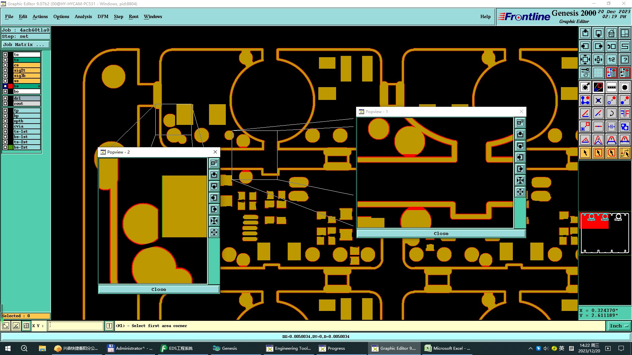Click the pan up arrow icon
This screenshot has height=355, width=632.
pyautogui.click(x=585, y=33)
